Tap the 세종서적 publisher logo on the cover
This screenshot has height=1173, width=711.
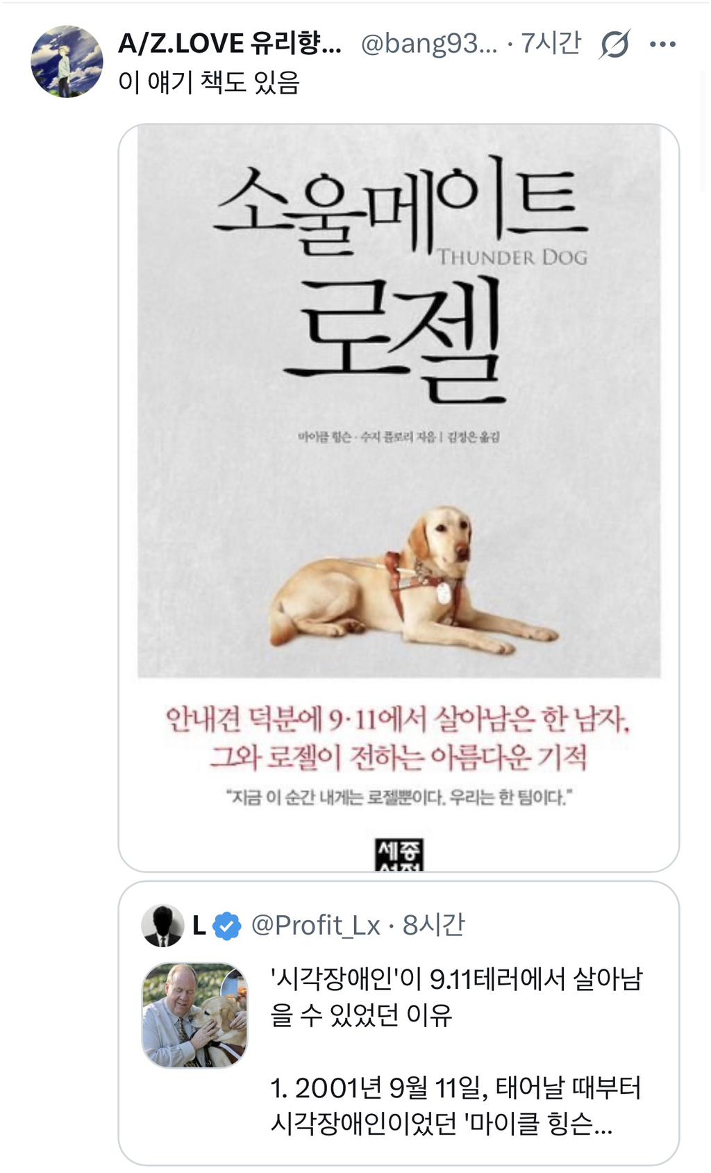pyautogui.click(x=399, y=855)
